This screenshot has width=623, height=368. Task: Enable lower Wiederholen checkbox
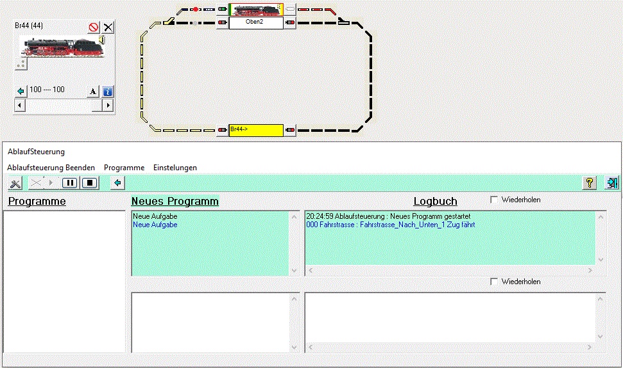pos(494,282)
